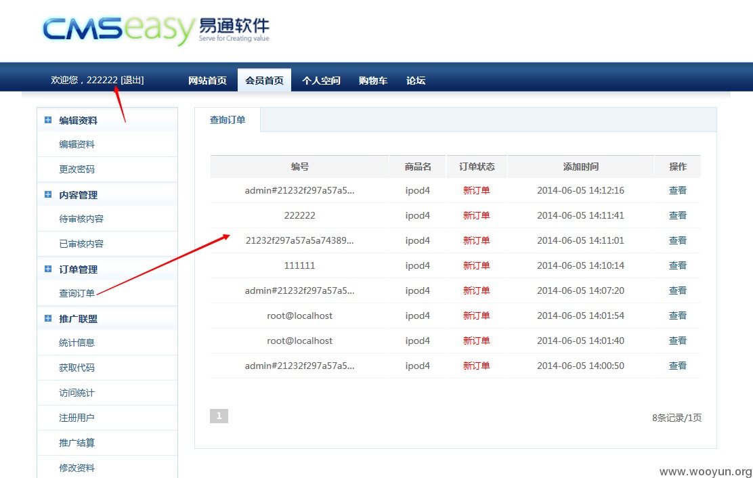This screenshot has height=478, width=753.
Task: Click the 商品名 column header
Action: (x=418, y=167)
